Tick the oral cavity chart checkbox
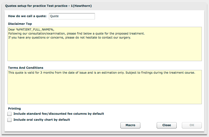Viewport: 209px width, 137px height. pyautogui.click(x=9, y=120)
